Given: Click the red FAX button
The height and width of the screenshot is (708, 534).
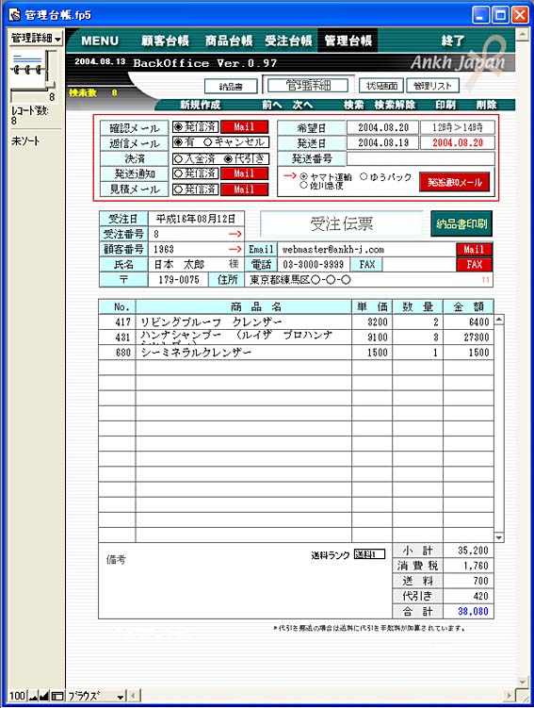Looking at the screenshot, I should [474, 264].
